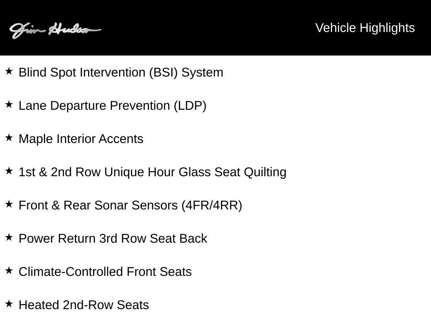Select star bullet next to Sonar Sensors

[x=9, y=204]
